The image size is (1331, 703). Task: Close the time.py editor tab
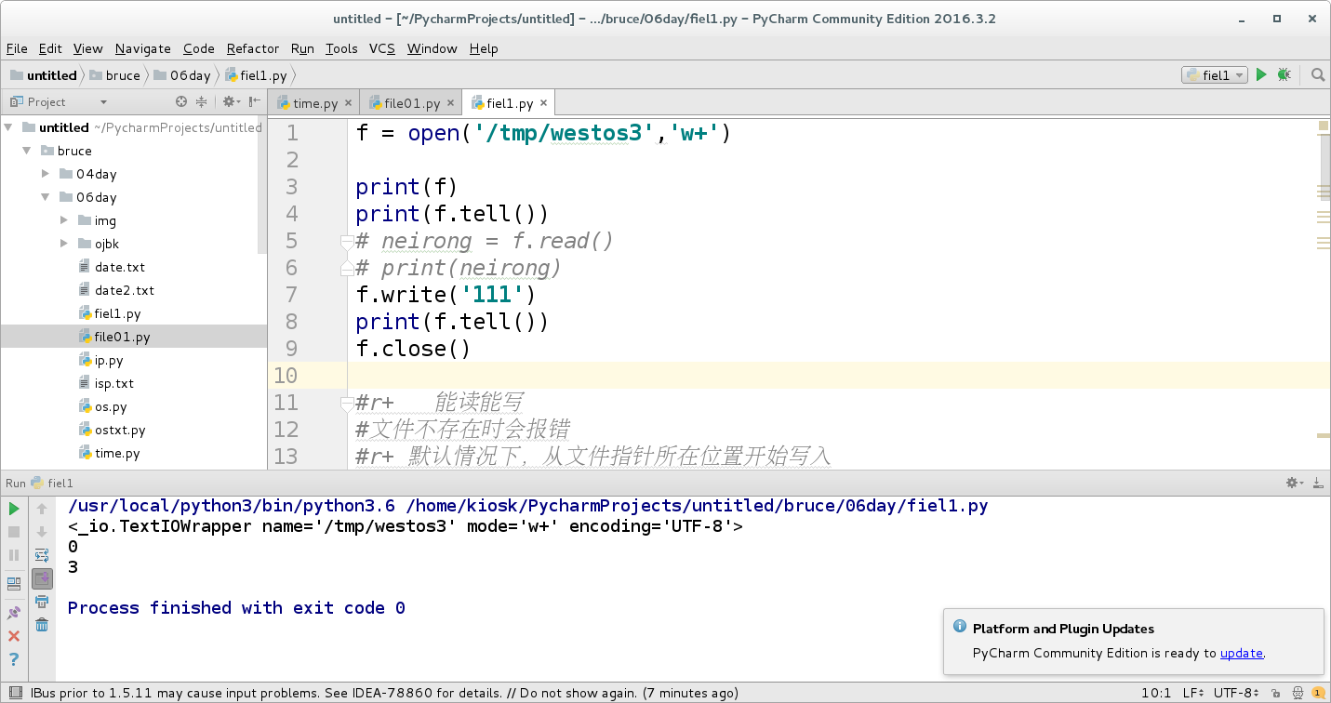[x=349, y=103]
